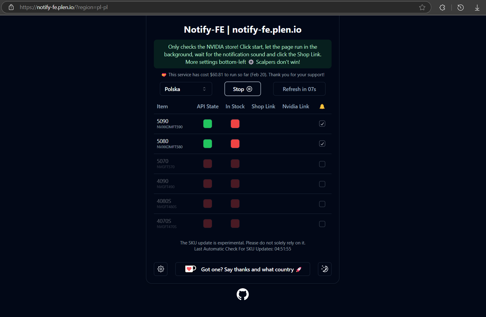Click the 4070S API State indicator
Screen dimensions: 486x317
tap(208, 224)
